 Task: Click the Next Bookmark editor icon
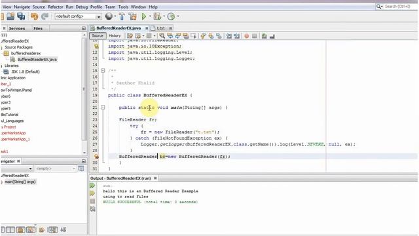pos(211,36)
